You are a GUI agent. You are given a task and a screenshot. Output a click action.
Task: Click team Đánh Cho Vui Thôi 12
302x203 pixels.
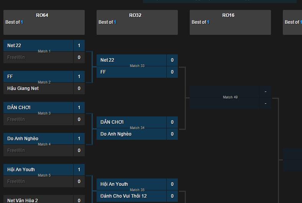(123, 196)
